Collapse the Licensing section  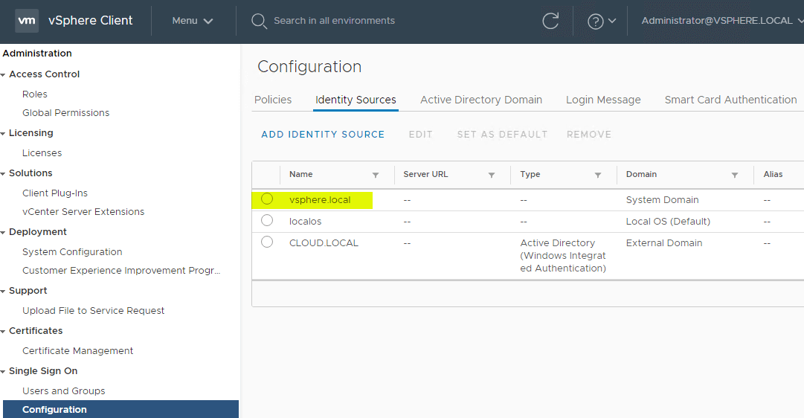(x=4, y=134)
